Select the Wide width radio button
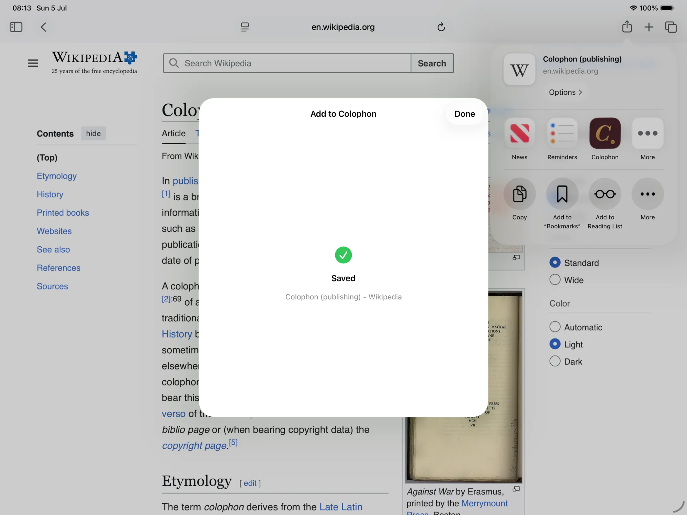The width and height of the screenshot is (687, 515). click(555, 279)
